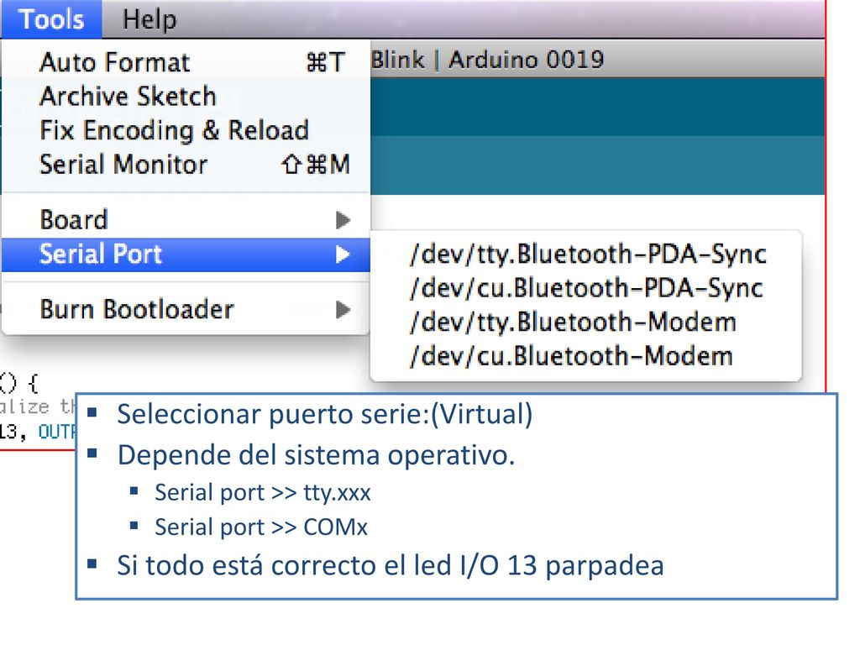Screen dimensions: 860x645
Task: Click 'Serial port >> tty.xxx' bullet
Action: tap(263, 492)
